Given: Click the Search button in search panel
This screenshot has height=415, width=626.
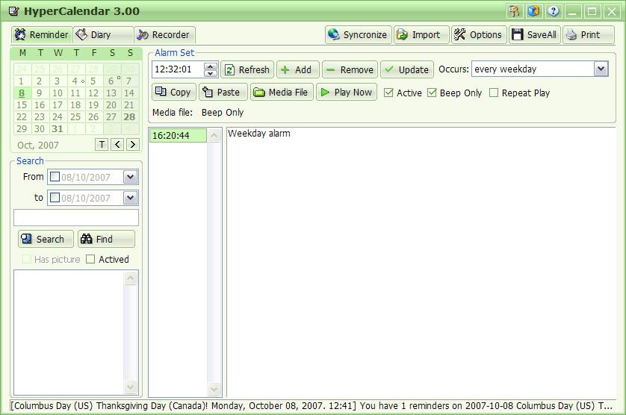Looking at the screenshot, I should [46, 239].
